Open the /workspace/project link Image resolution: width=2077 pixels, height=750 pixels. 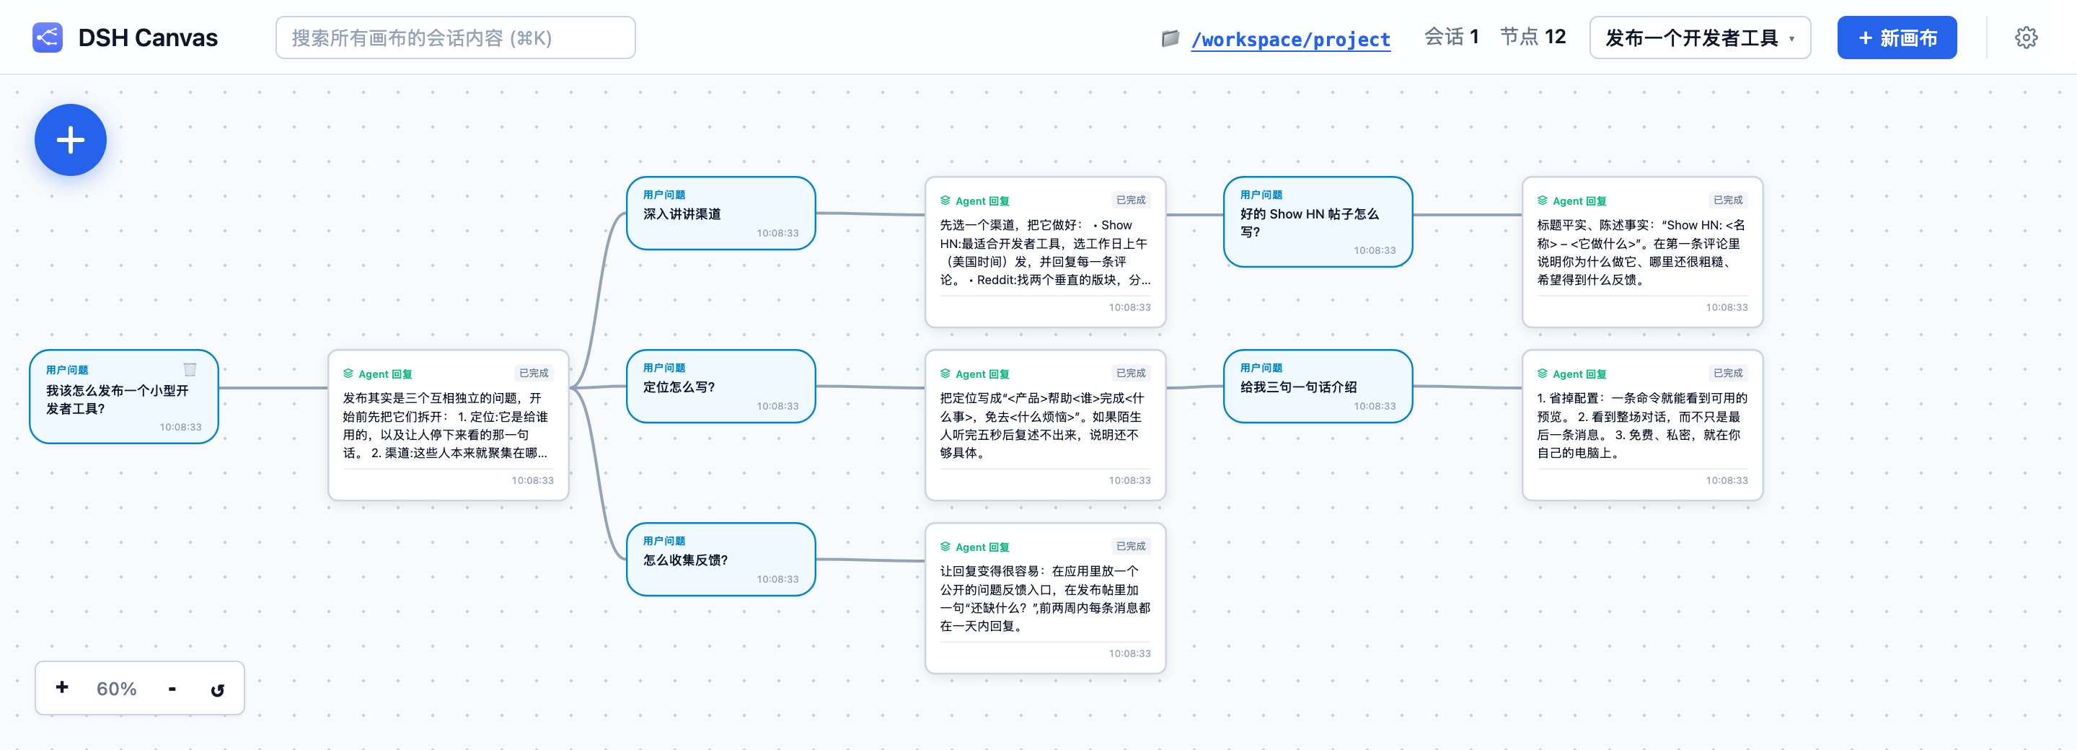(x=1290, y=39)
